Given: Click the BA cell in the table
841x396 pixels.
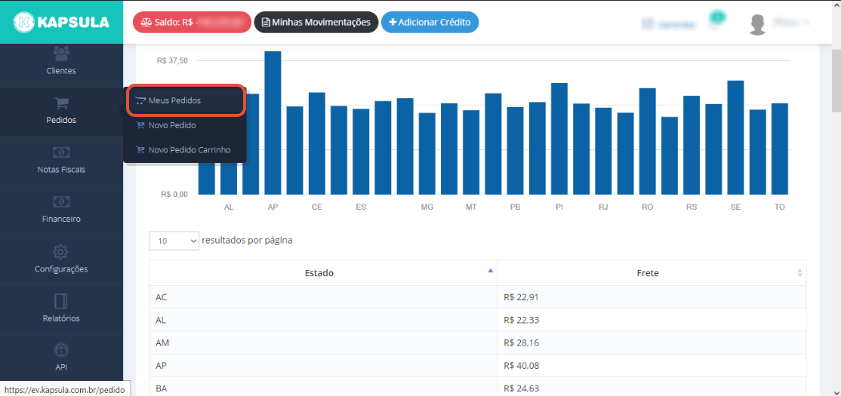Looking at the screenshot, I should coord(323,388).
